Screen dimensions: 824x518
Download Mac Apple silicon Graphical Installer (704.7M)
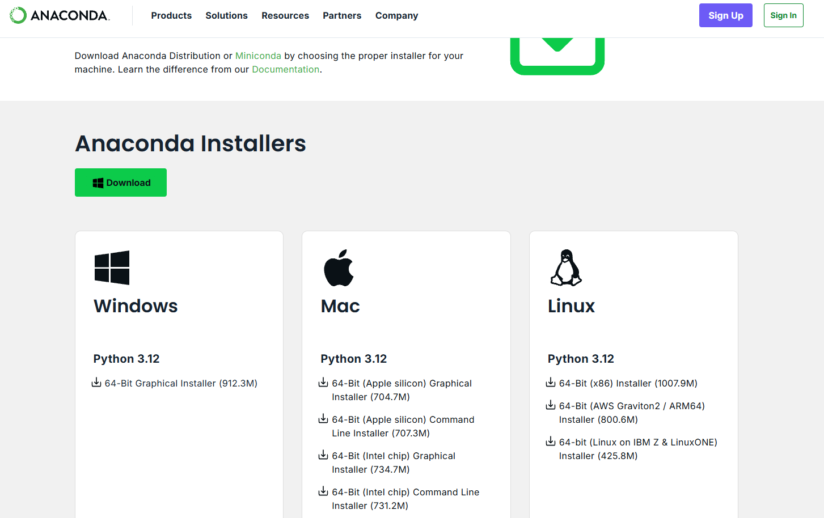pyautogui.click(x=402, y=390)
